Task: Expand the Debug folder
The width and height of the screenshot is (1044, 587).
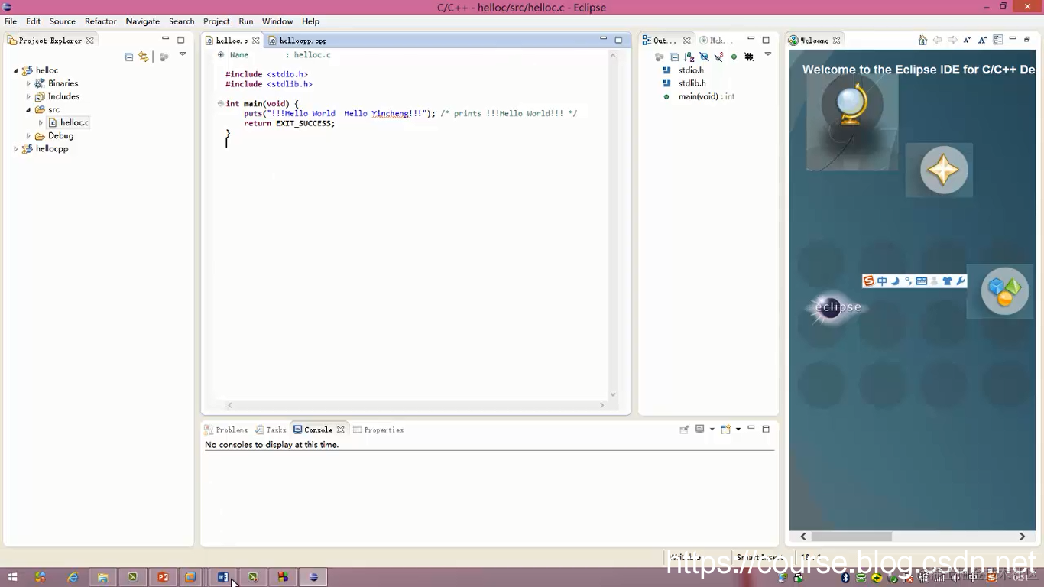Action: click(28, 135)
